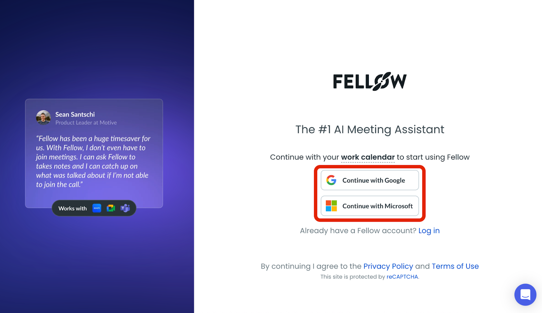Click Continue with Microsoft
Image resolution: width=542 pixels, height=313 pixels.
[369, 206]
